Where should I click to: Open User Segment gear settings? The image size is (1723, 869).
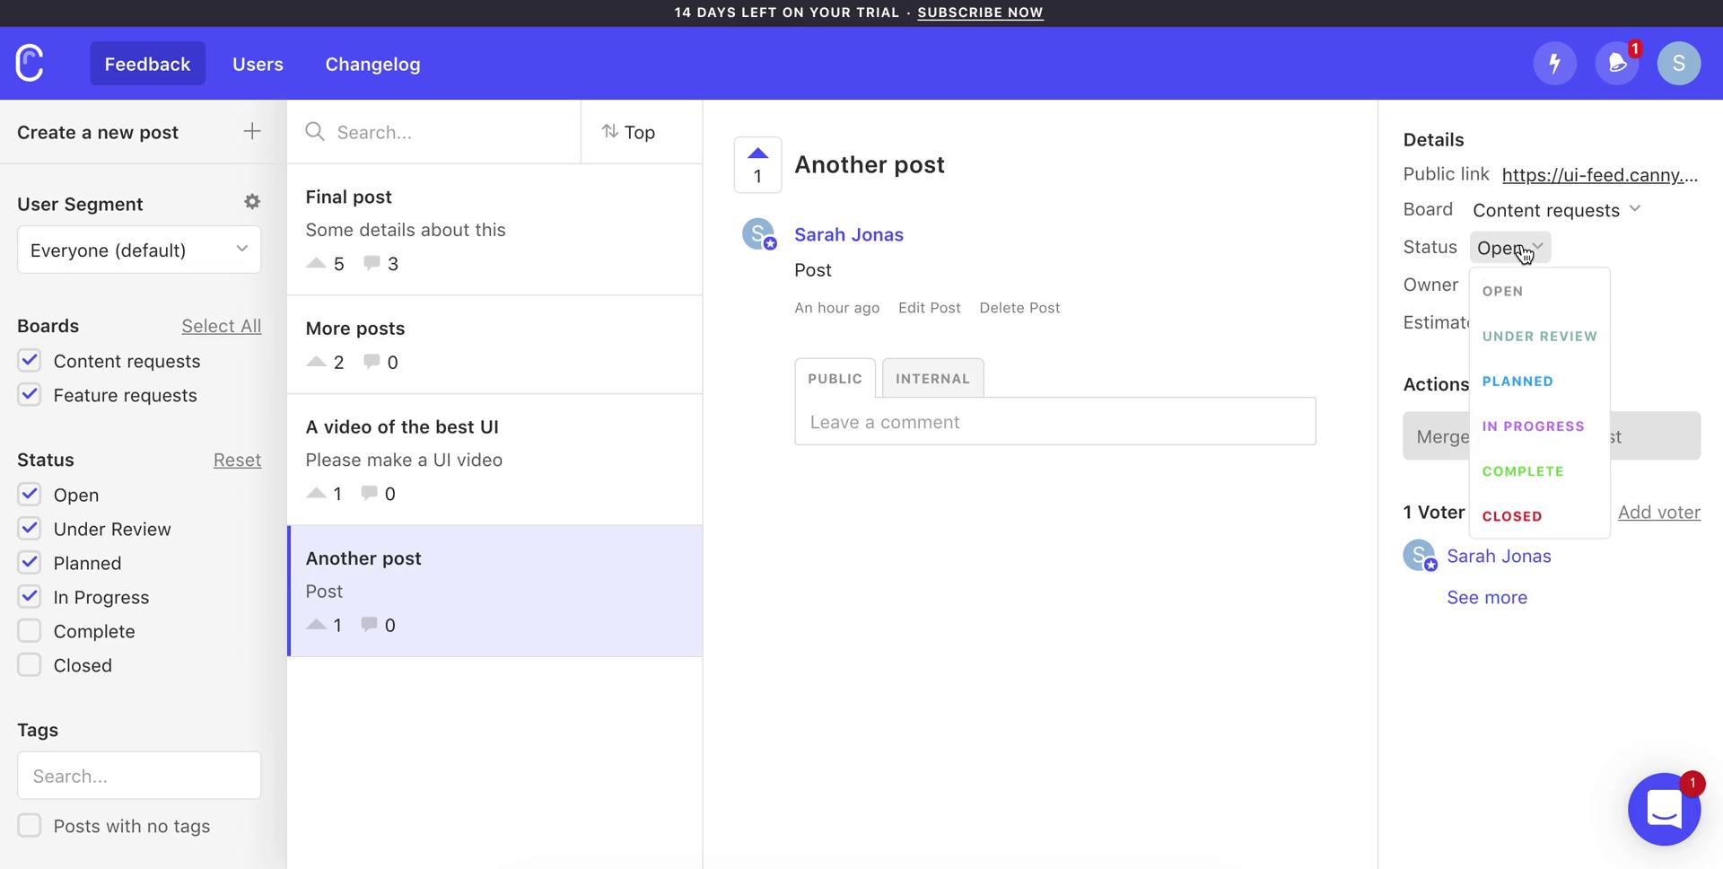point(252,202)
